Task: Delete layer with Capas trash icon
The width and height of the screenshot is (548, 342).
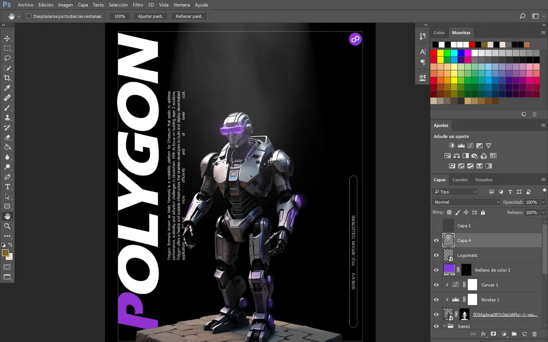Action: pos(534,334)
